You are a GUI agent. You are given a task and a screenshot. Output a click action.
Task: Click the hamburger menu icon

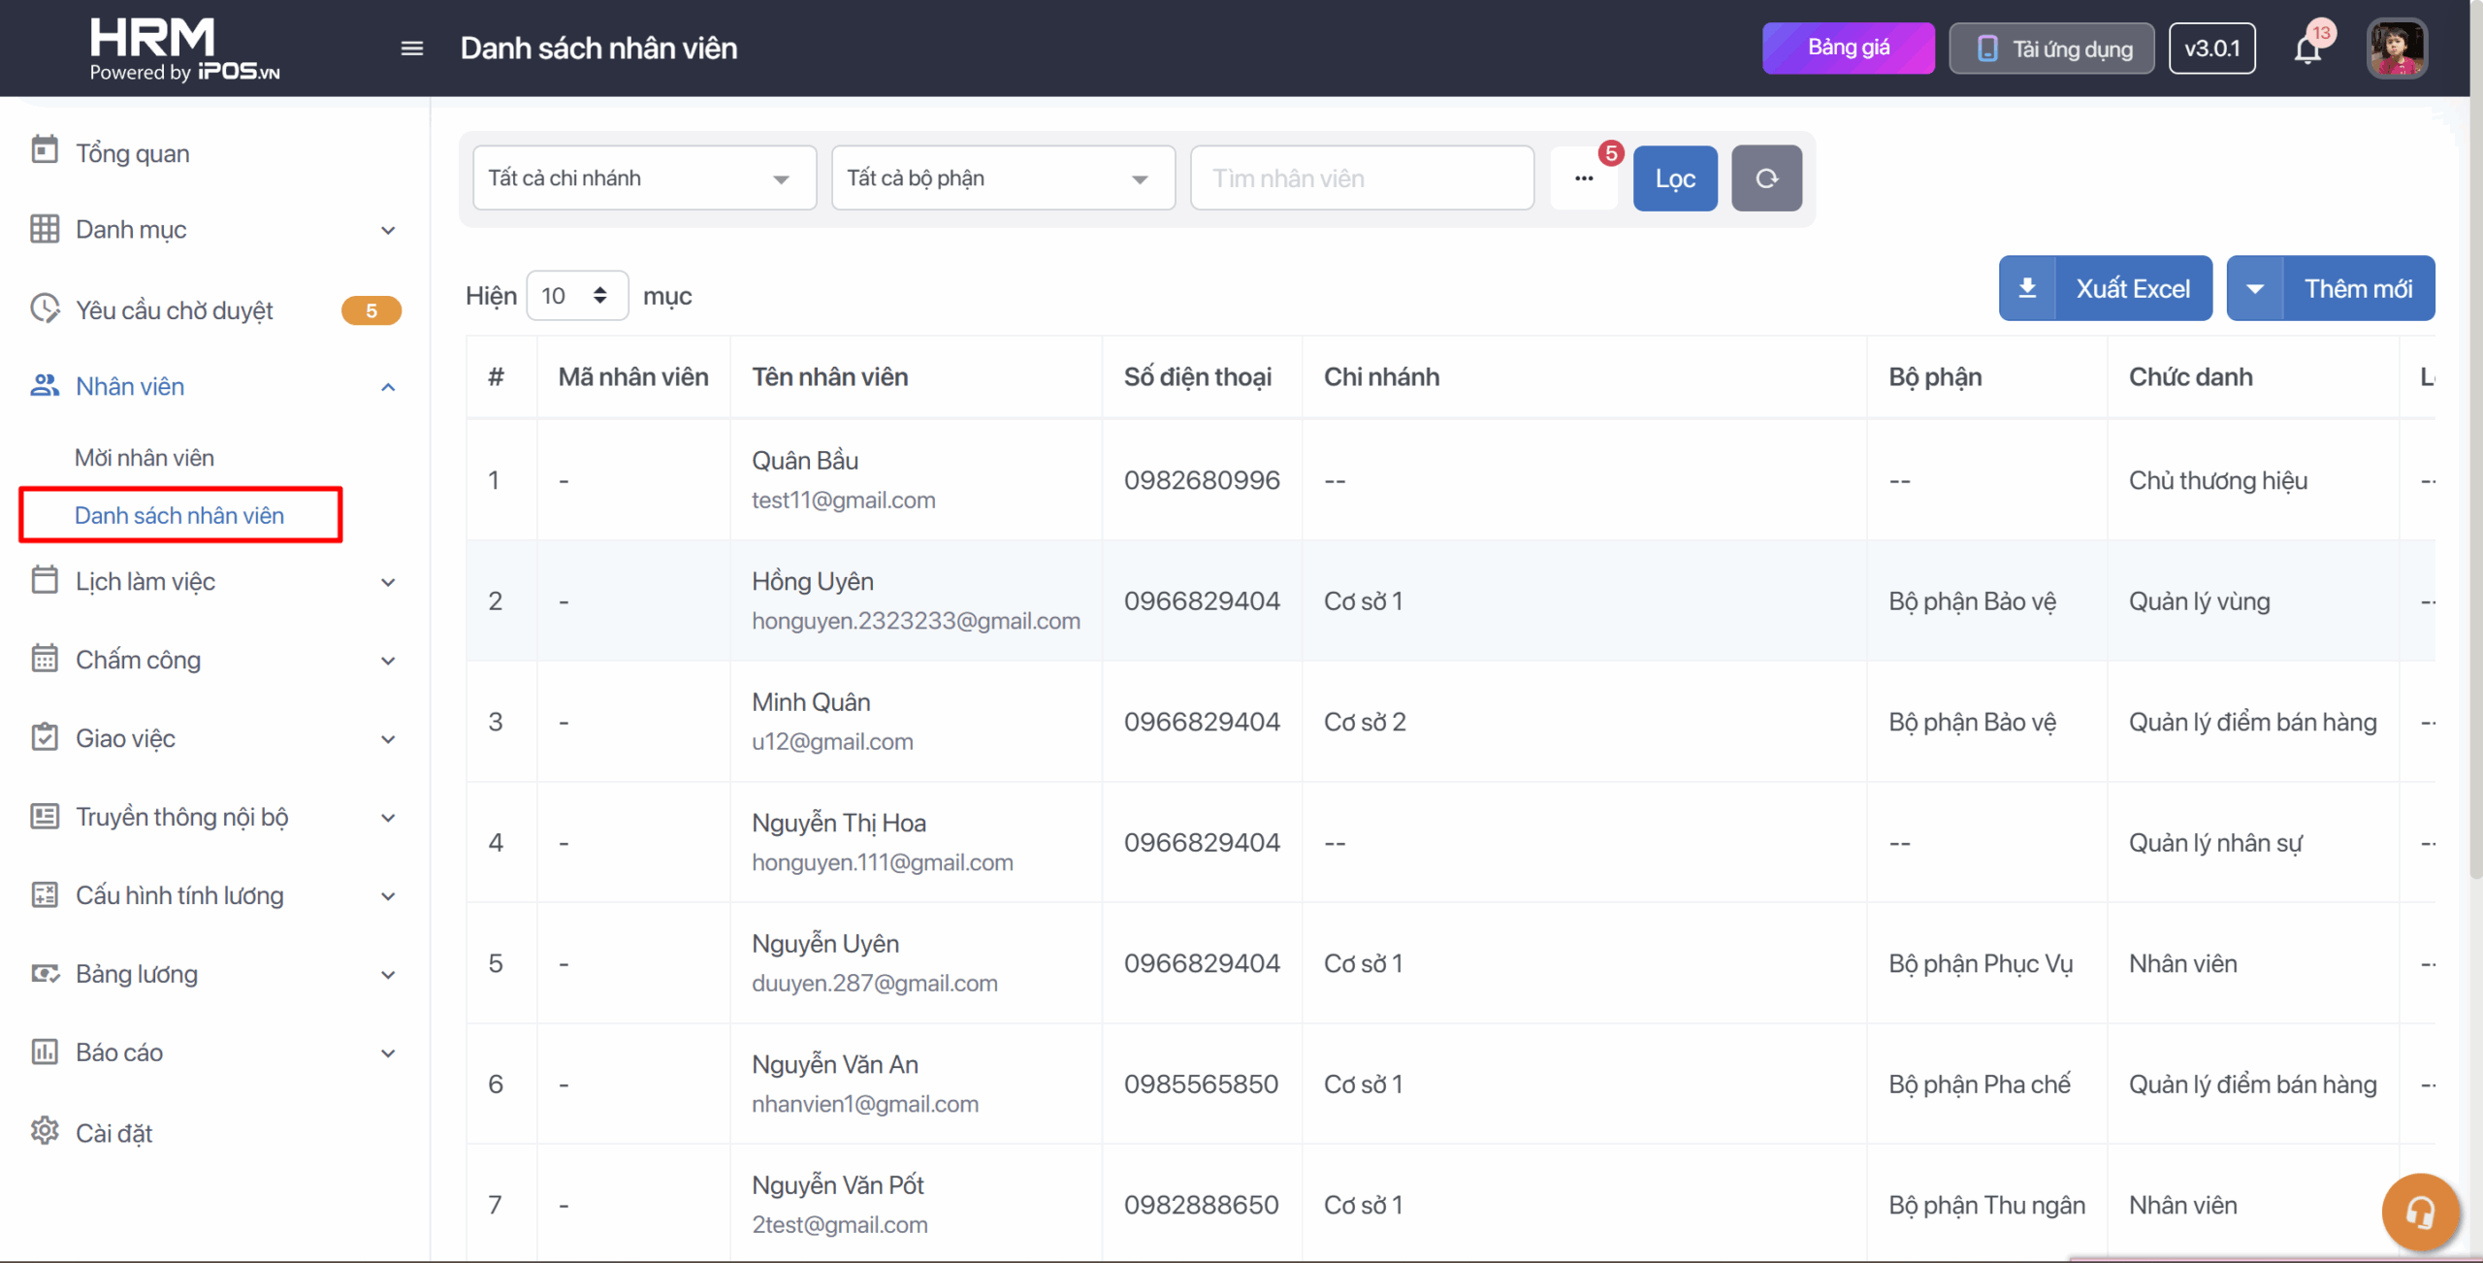click(x=411, y=49)
